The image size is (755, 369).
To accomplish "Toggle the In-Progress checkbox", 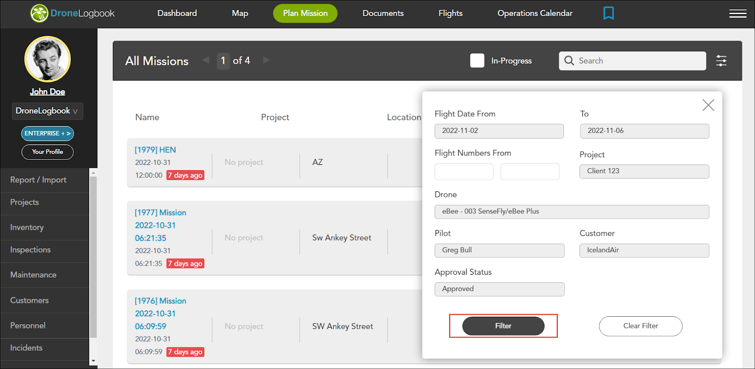I will tap(477, 61).
